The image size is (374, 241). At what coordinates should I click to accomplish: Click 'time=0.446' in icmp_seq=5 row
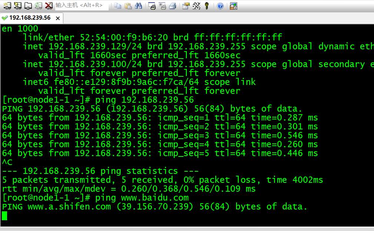[277, 153]
